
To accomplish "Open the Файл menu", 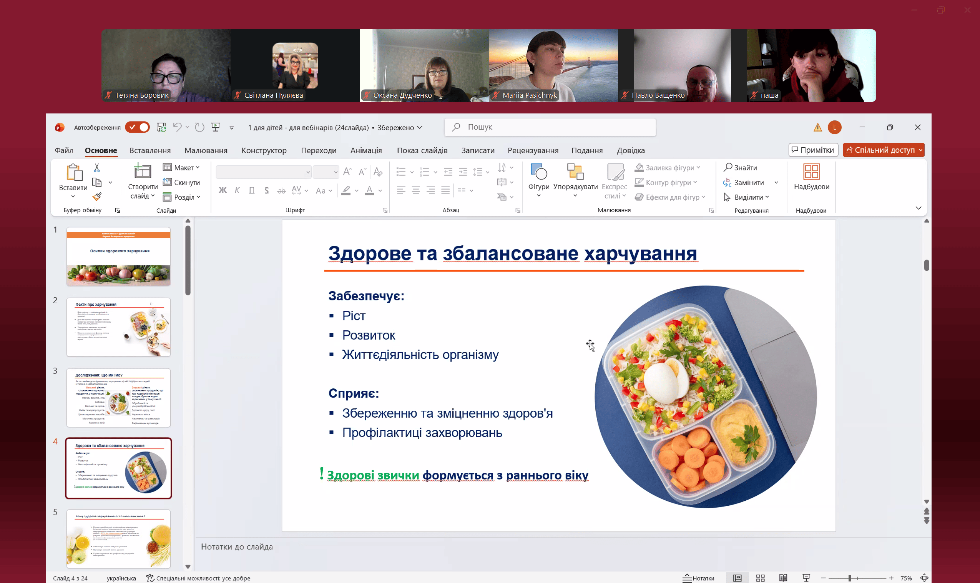I will coord(63,150).
